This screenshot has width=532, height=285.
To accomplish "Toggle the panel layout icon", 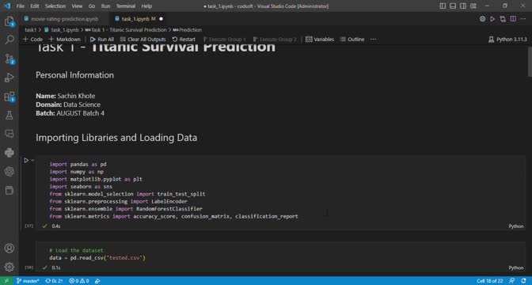I will click(x=453, y=6).
